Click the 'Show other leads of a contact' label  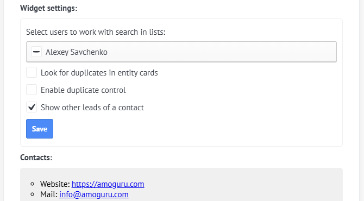pyautogui.click(x=92, y=108)
